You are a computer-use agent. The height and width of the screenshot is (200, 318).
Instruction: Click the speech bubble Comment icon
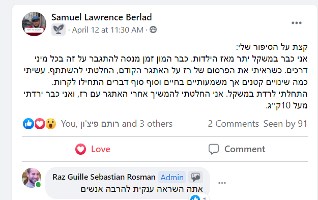tap(214, 149)
